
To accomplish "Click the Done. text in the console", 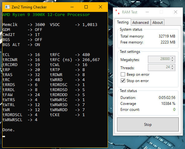I will [8, 130].
